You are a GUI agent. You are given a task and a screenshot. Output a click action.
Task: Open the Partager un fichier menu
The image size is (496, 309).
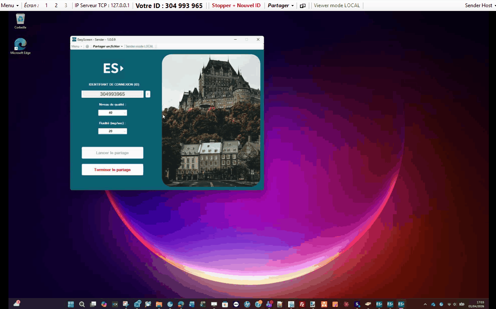tap(107, 46)
